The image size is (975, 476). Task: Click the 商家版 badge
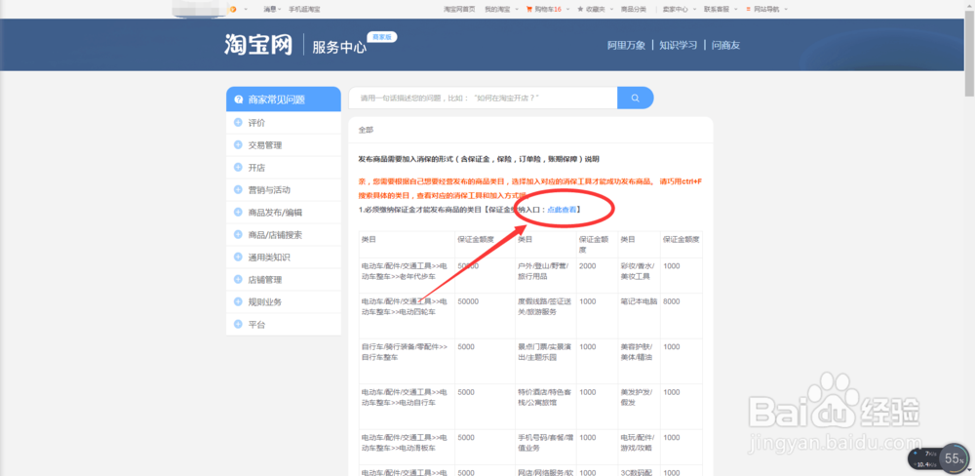382,37
